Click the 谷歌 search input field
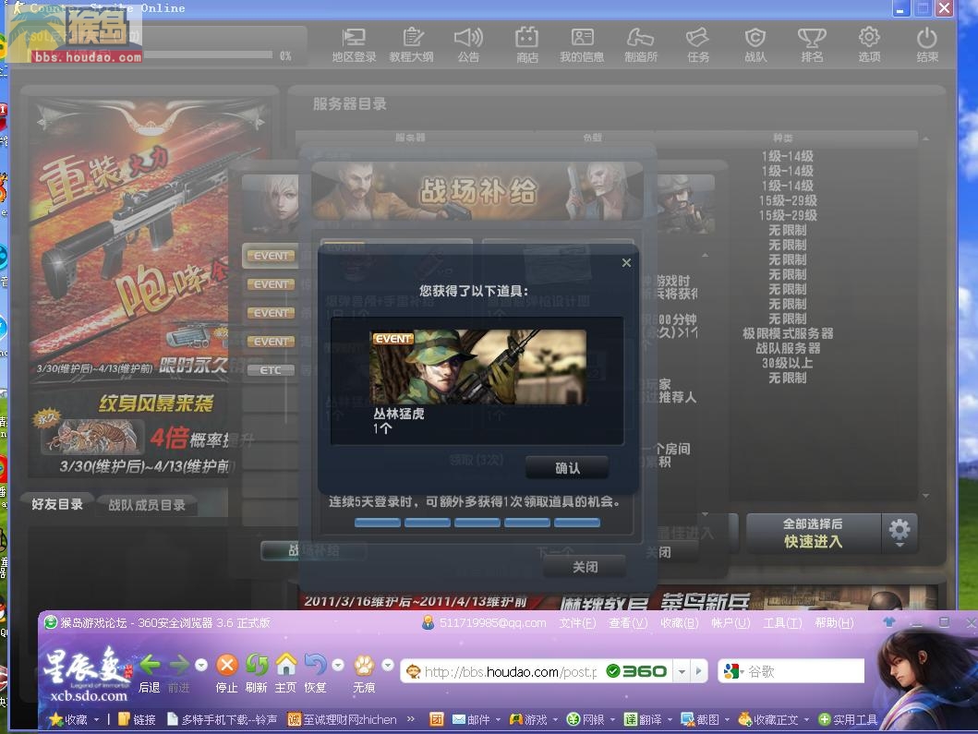Screen dimensions: 978x734 click(804, 671)
